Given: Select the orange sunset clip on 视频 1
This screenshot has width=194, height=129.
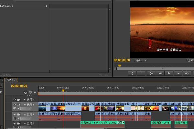Looking at the screenshot, I should click(x=69, y=107).
